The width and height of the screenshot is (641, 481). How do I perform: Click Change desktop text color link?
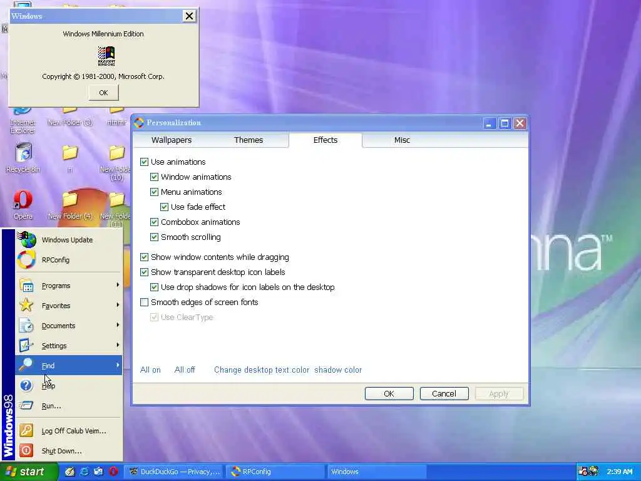[262, 370]
